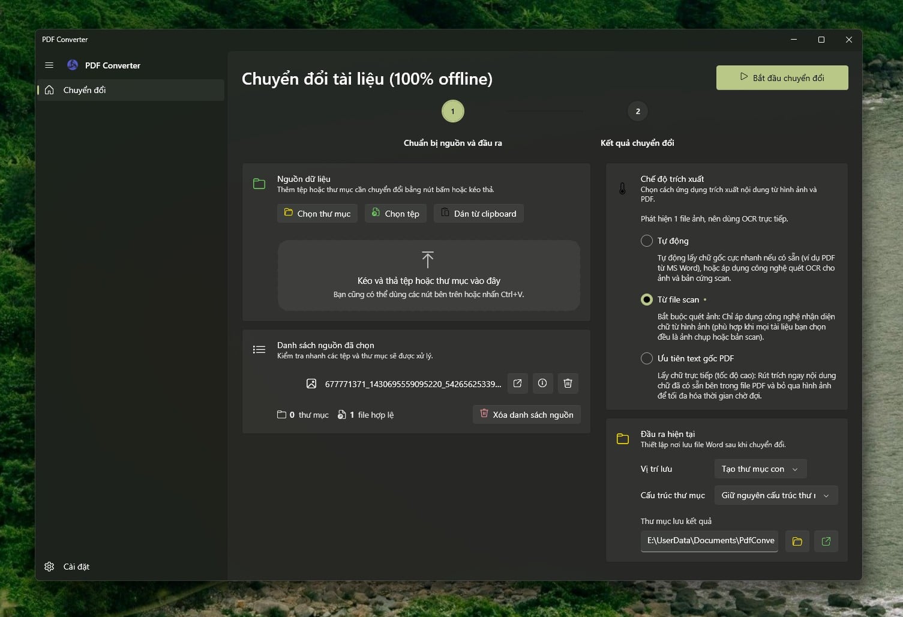
Task: Toggle the hamburger navigation menu
Action: (49, 65)
